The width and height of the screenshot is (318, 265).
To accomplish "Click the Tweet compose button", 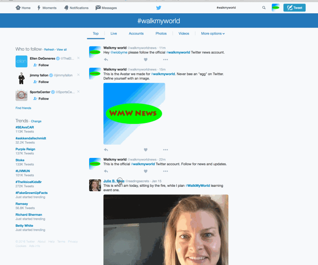I will 294,8.
